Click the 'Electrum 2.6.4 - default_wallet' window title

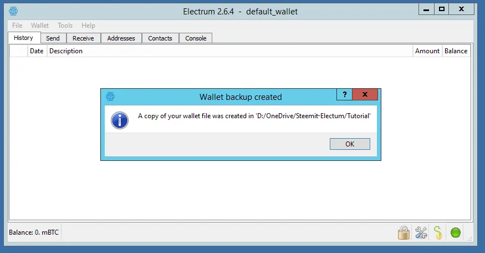click(241, 12)
